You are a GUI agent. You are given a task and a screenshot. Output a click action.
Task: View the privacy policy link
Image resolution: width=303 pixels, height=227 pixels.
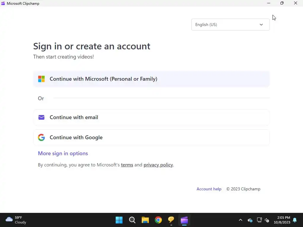pyautogui.click(x=158, y=165)
